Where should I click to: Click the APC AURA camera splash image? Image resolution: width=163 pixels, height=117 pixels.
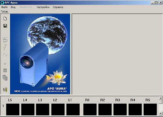click(40, 54)
